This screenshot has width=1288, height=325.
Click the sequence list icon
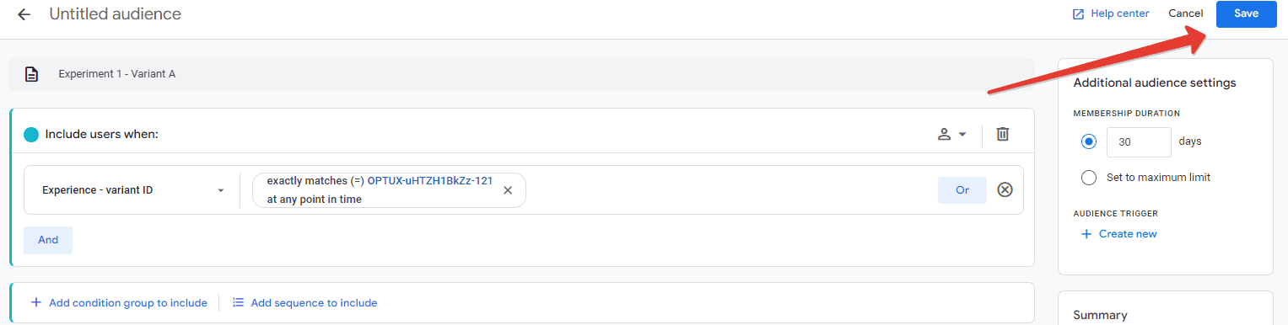[239, 302]
